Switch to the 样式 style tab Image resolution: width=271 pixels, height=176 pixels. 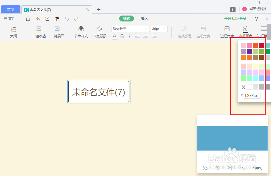126,19
